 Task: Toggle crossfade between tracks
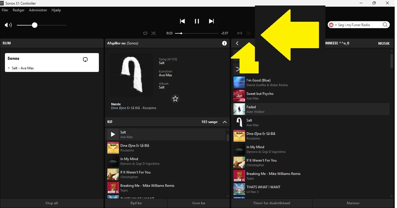pos(240,33)
